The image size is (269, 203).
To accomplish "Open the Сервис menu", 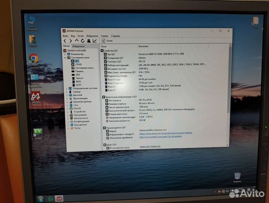I will tap(104, 36).
